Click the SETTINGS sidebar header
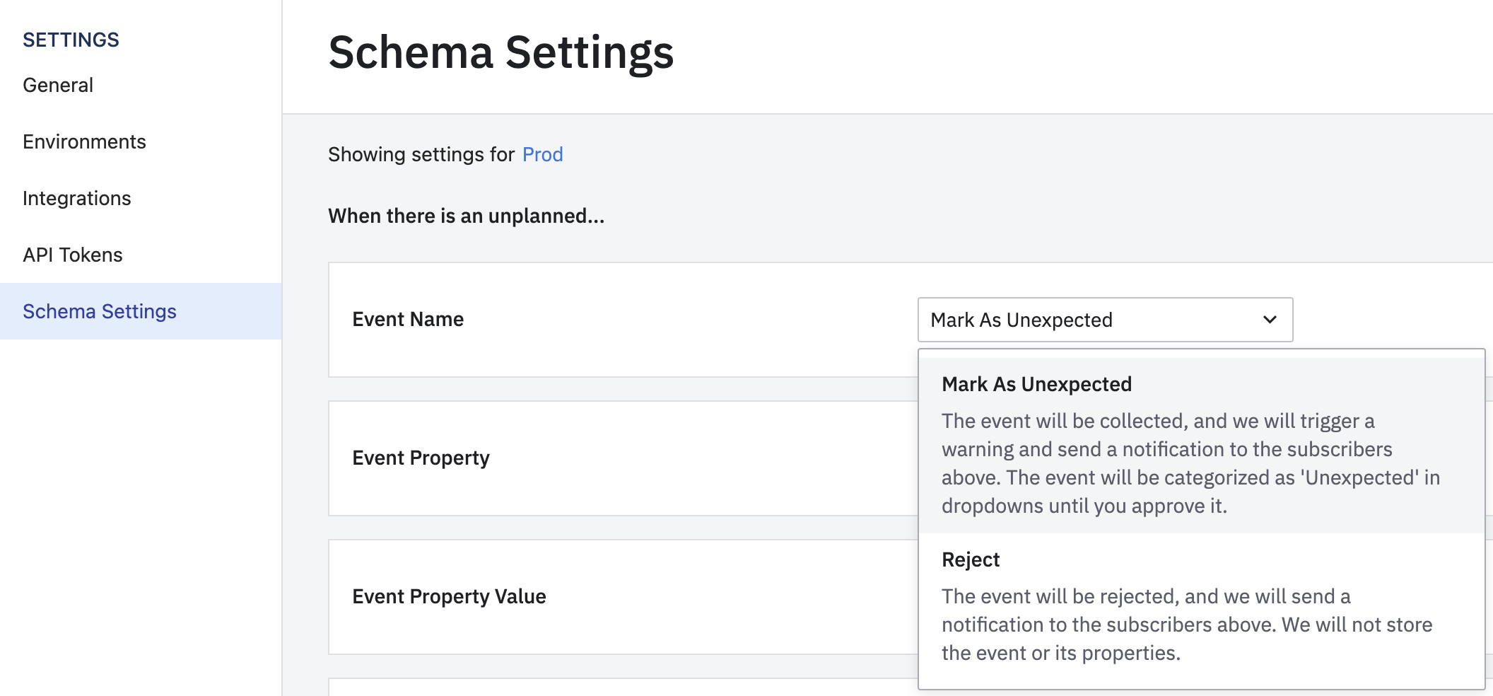 coord(71,40)
